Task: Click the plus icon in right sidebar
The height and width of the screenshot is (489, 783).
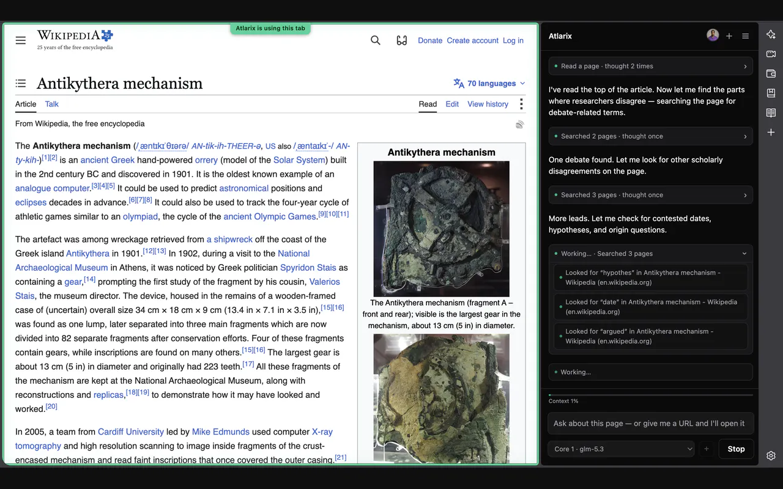Action: click(x=771, y=132)
